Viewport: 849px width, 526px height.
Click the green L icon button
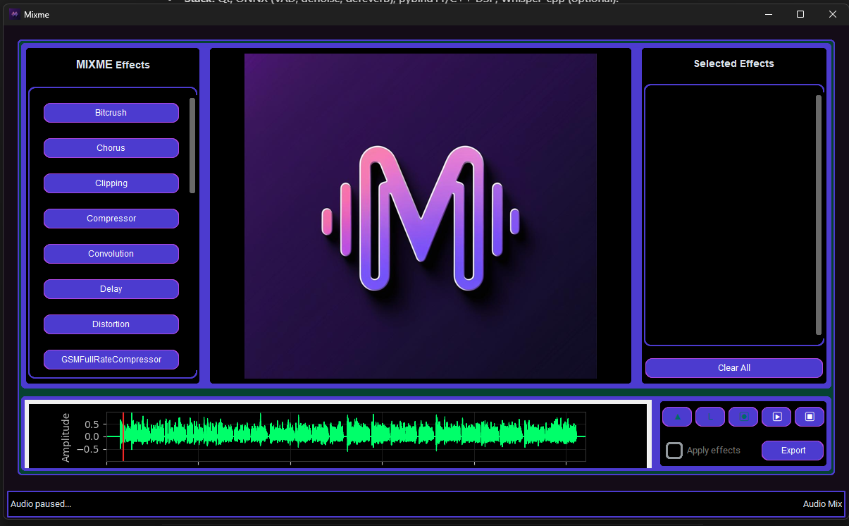(x=710, y=417)
